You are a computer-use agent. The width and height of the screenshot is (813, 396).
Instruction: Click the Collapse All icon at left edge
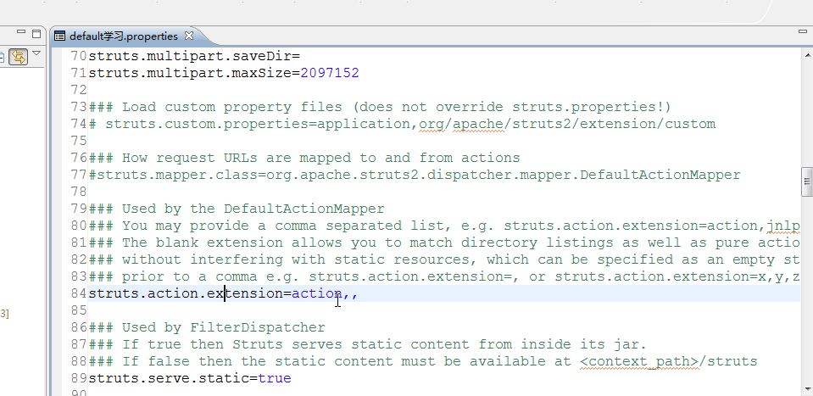point(3,57)
